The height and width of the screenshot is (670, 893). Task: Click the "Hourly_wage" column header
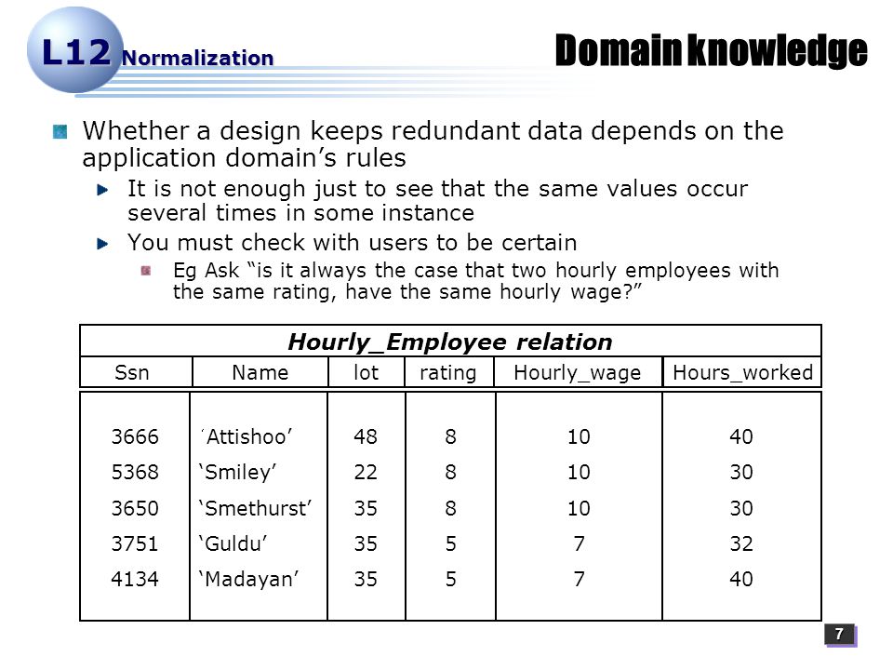point(578,373)
